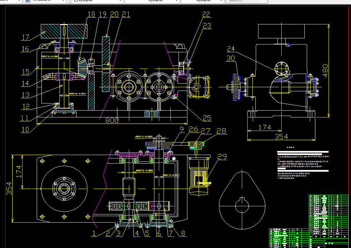Select part callout number 21
Image resolution: width=351 pixels, height=248 pixels.
point(126,14)
